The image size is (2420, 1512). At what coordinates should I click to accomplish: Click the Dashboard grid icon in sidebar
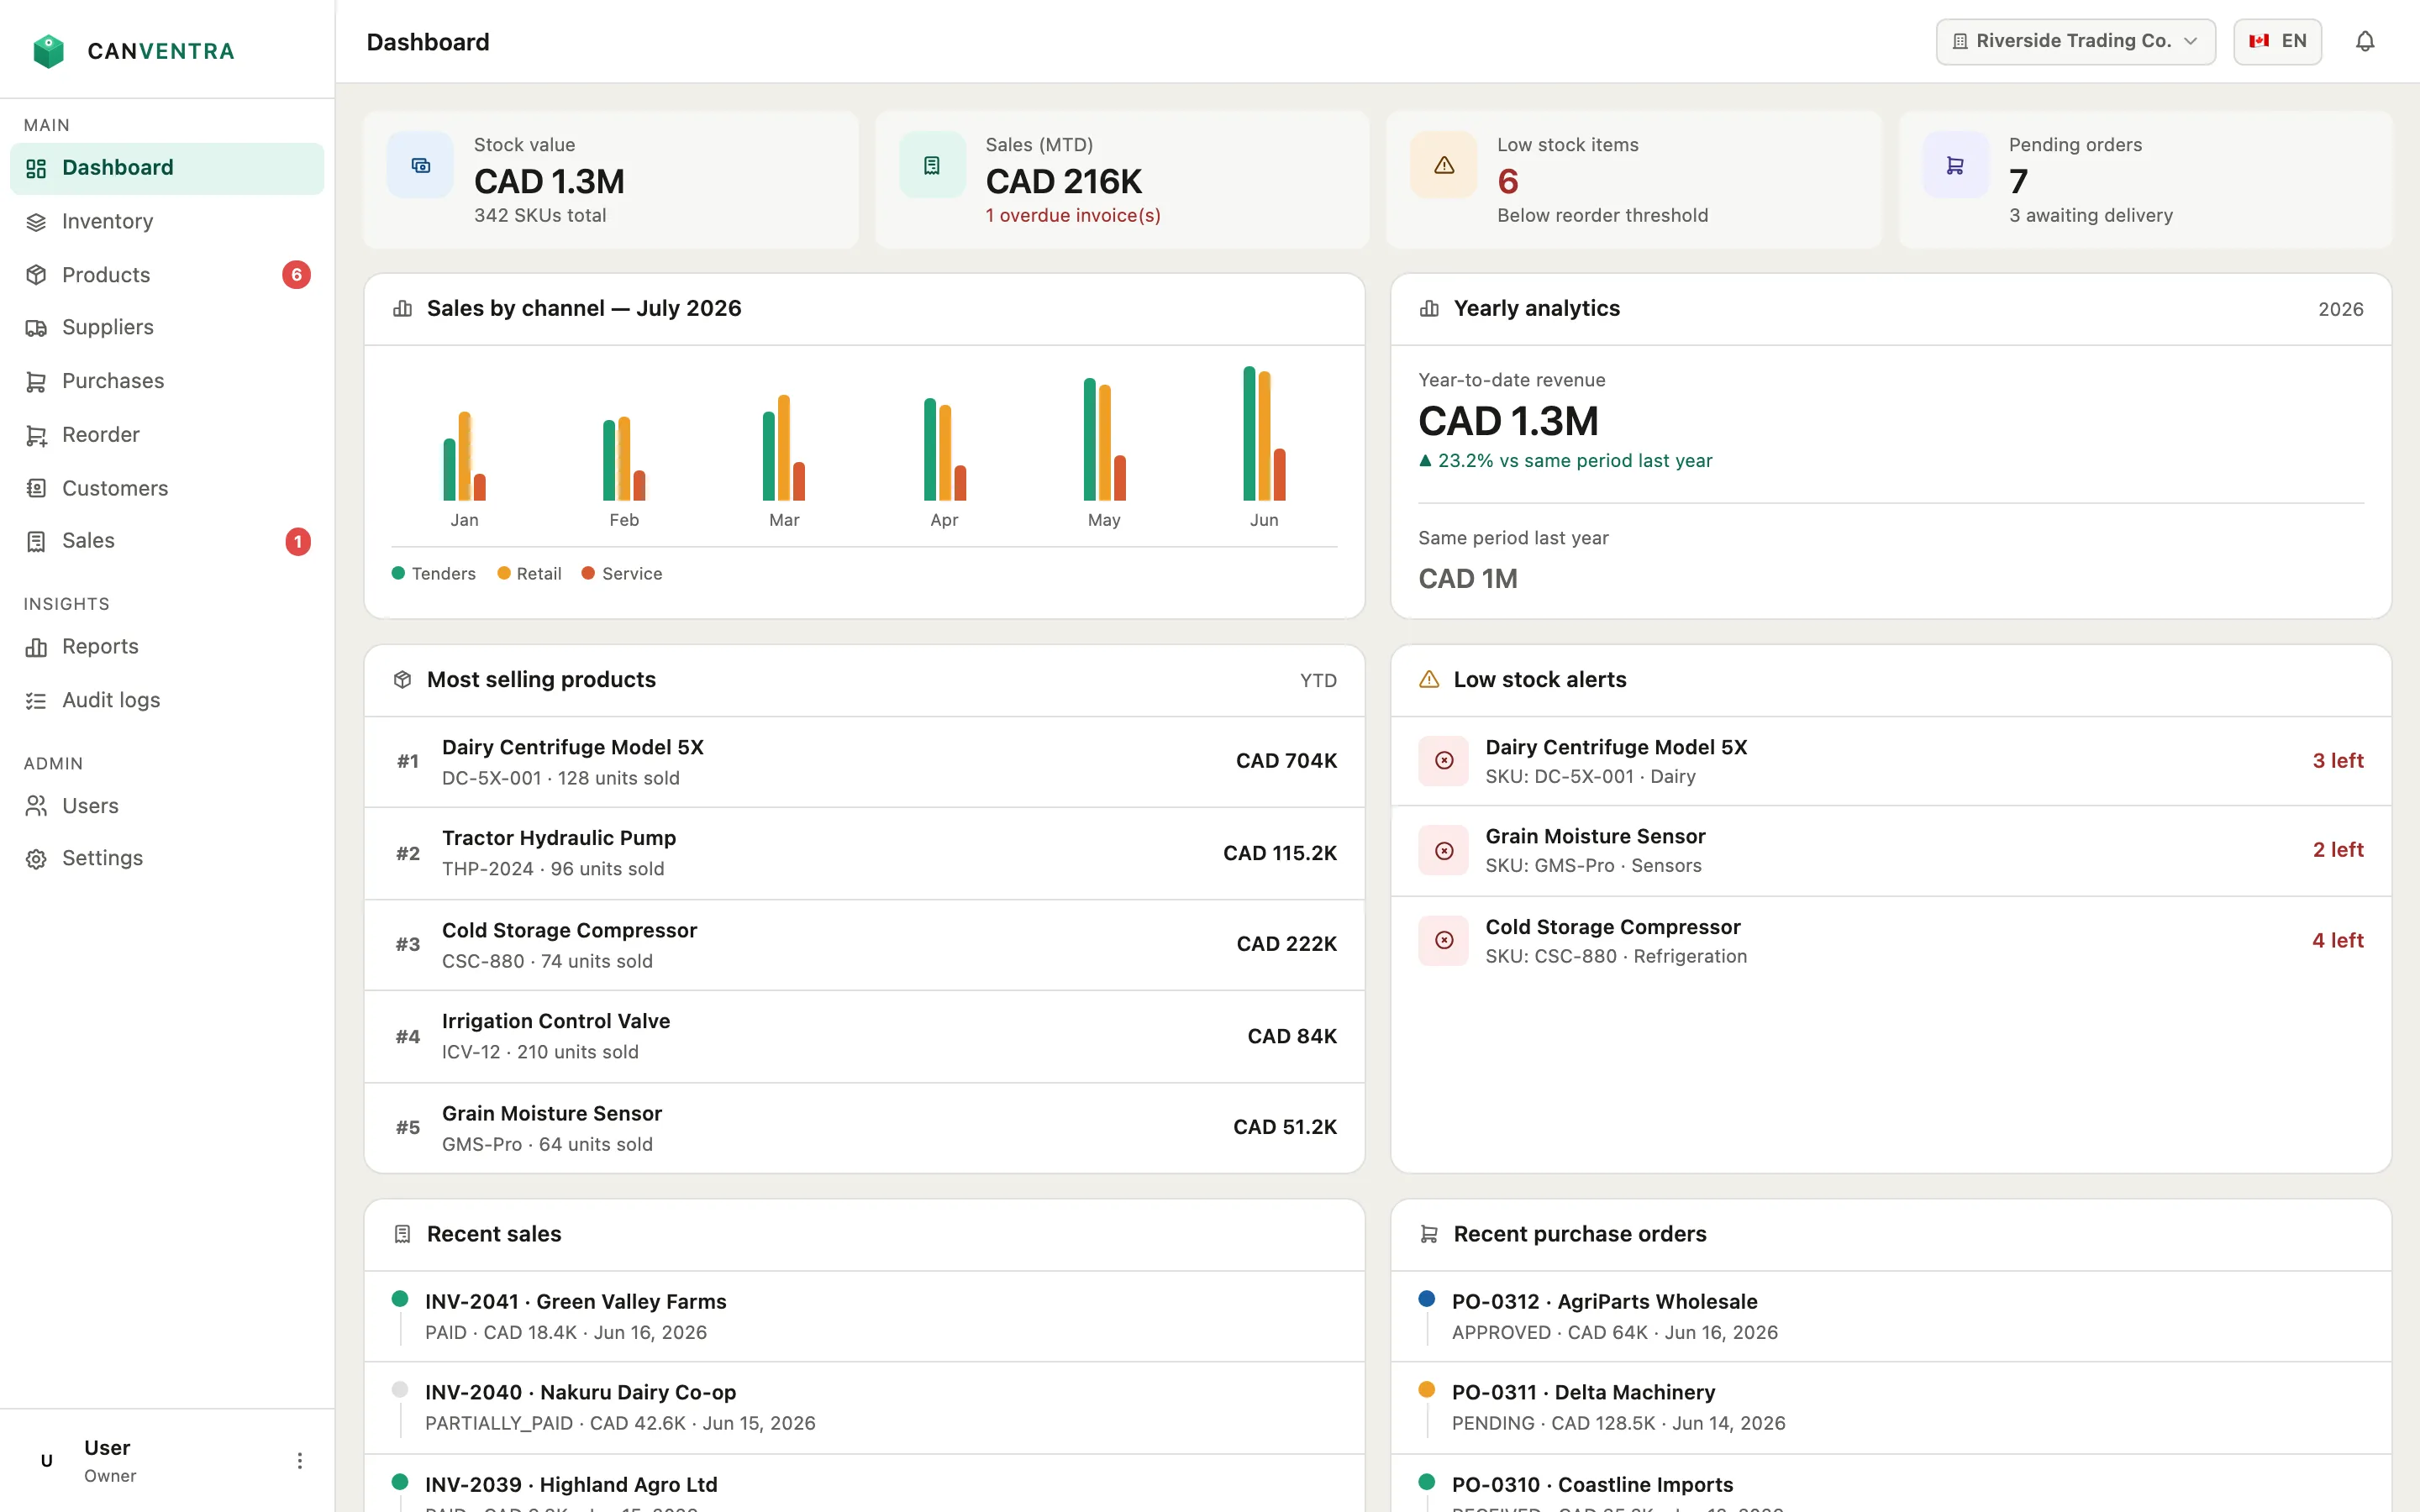click(36, 168)
